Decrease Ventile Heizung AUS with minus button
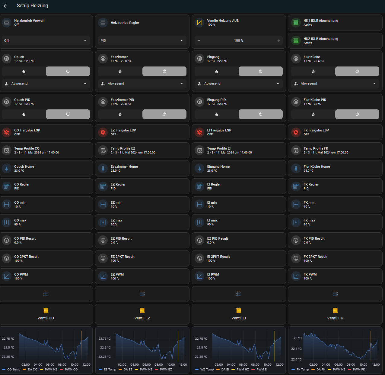 [x=199, y=40]
